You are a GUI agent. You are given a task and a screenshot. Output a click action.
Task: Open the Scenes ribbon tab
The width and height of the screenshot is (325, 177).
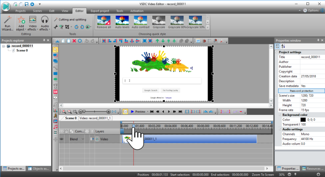click(37, 11)
